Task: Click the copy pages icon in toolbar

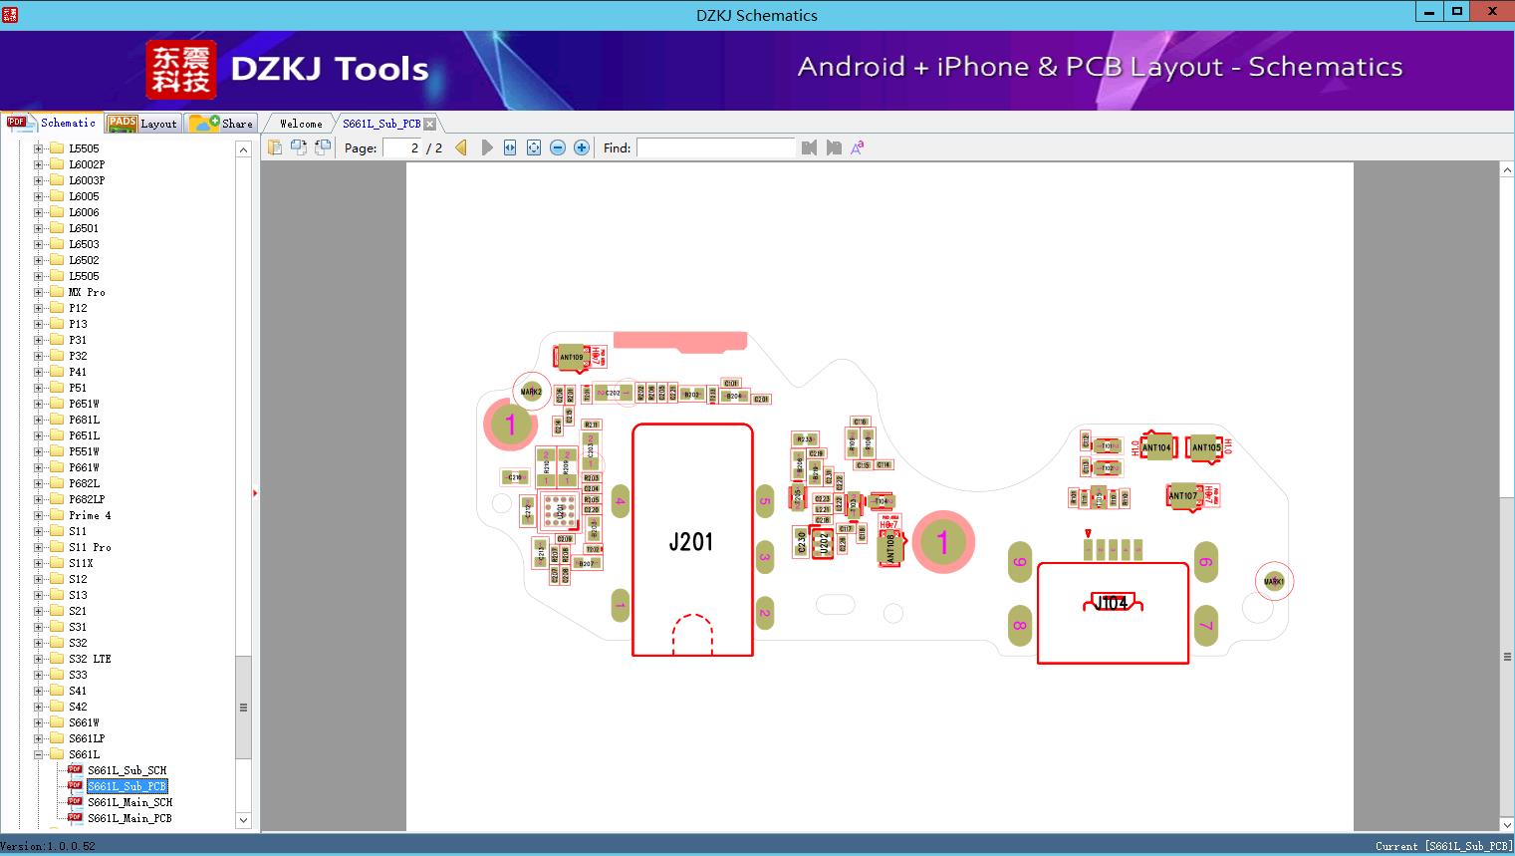Action: coord(275,147)
